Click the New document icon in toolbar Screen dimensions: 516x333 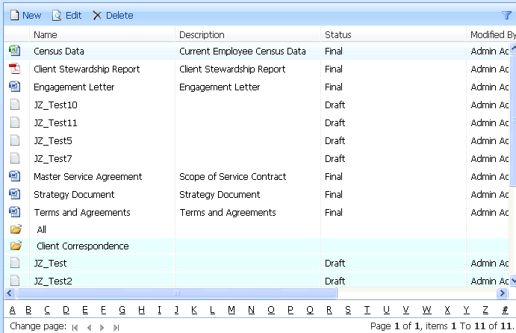pyautogui.click(x=13, y=15)
